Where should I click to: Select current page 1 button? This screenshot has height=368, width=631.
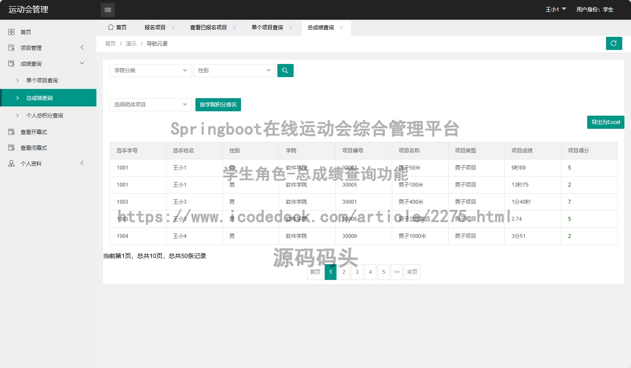pos(330,272)
